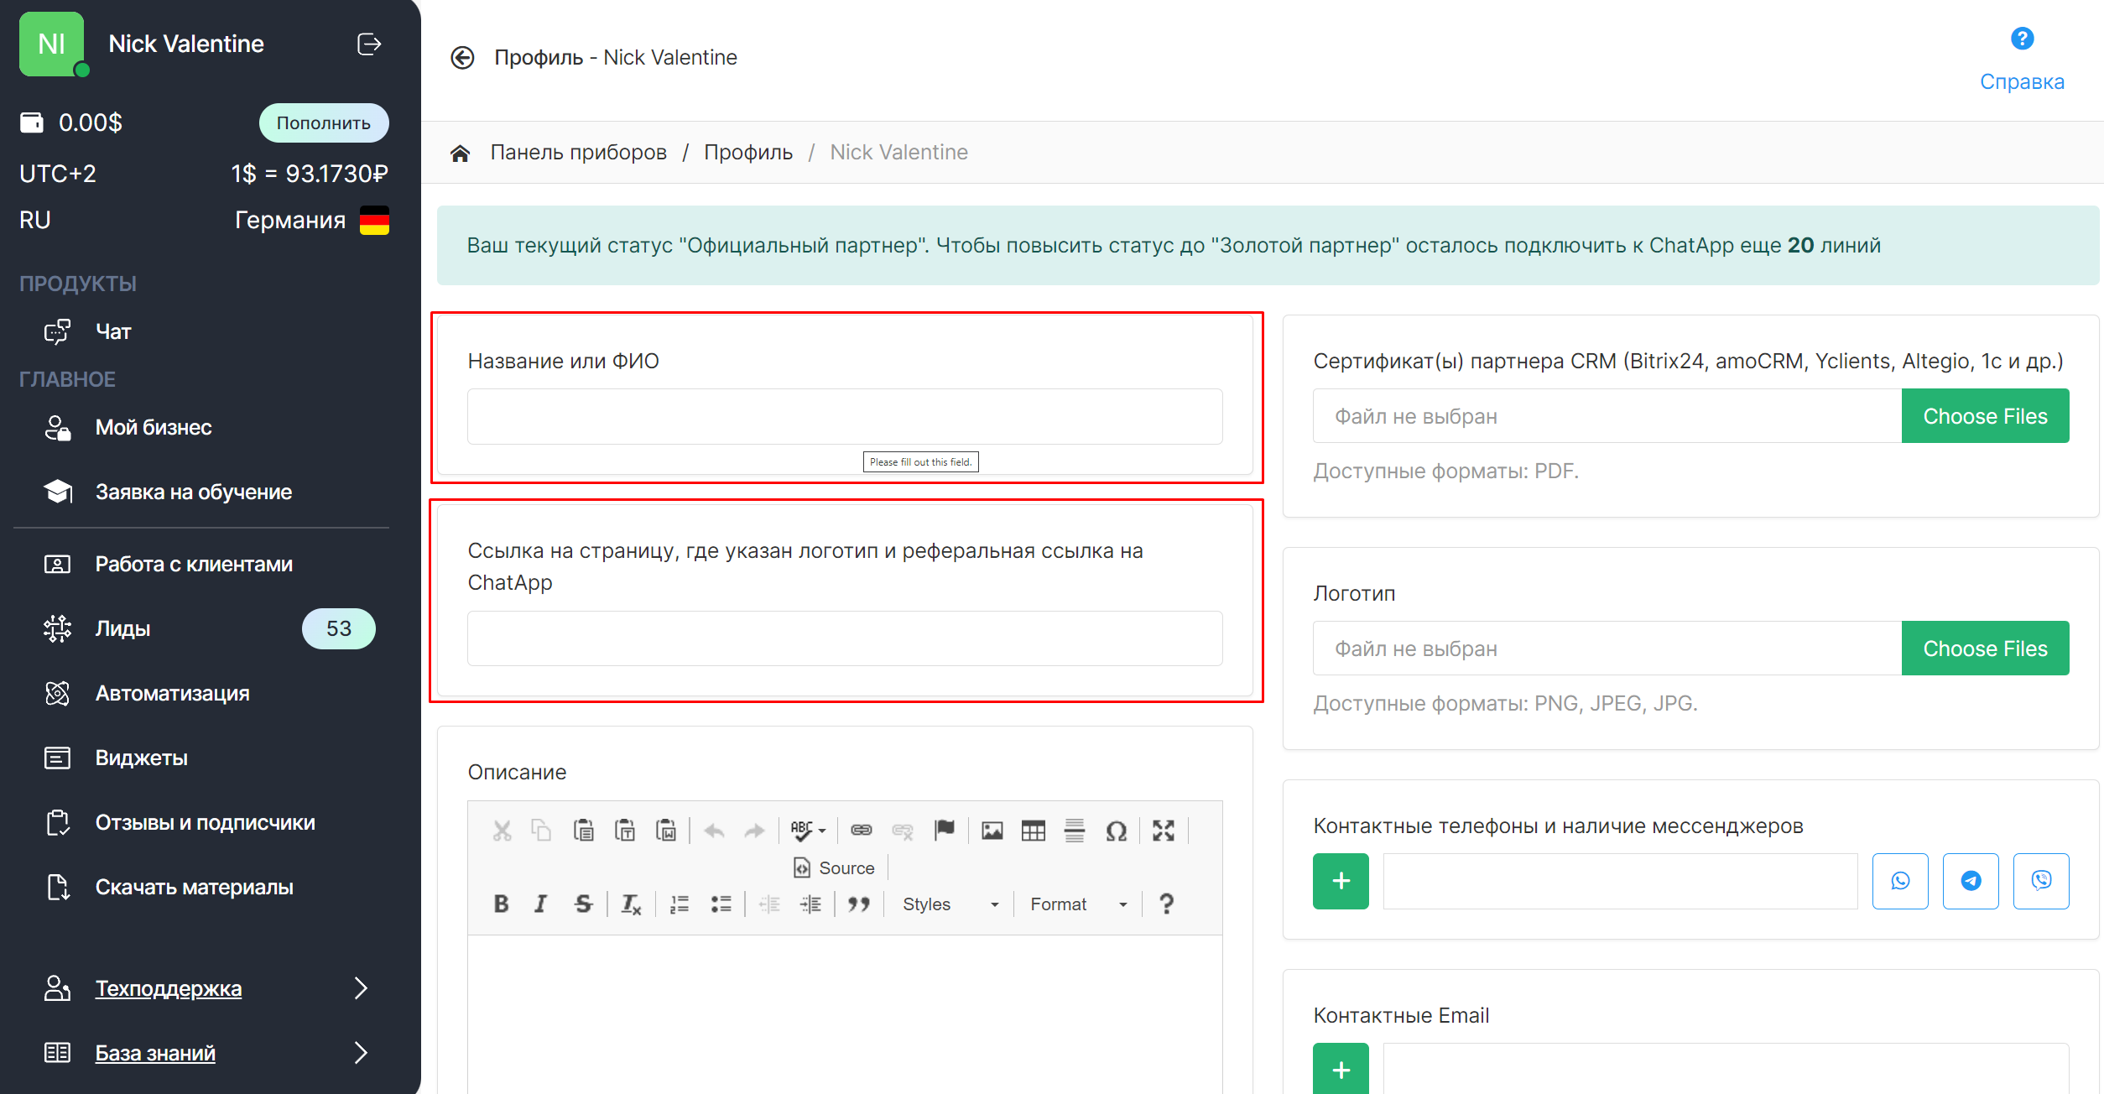Viewport: 2104px width, 1094px height.
Task: Maximize the editor with the fullscreen icon
Action: click(1163, 831)
